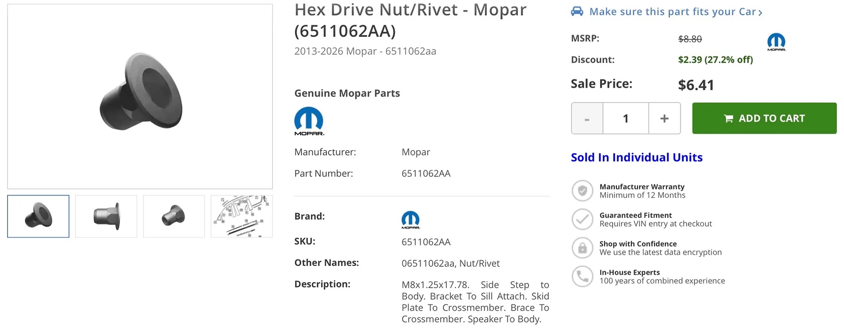Screen dimensions: 844x328
Task: Select the second thumbnail showing the nut side view
Action: coord(106,216)
